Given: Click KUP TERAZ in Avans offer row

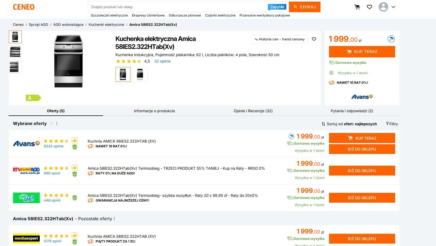Looking at the screenshot, I should tap(362, 138).
